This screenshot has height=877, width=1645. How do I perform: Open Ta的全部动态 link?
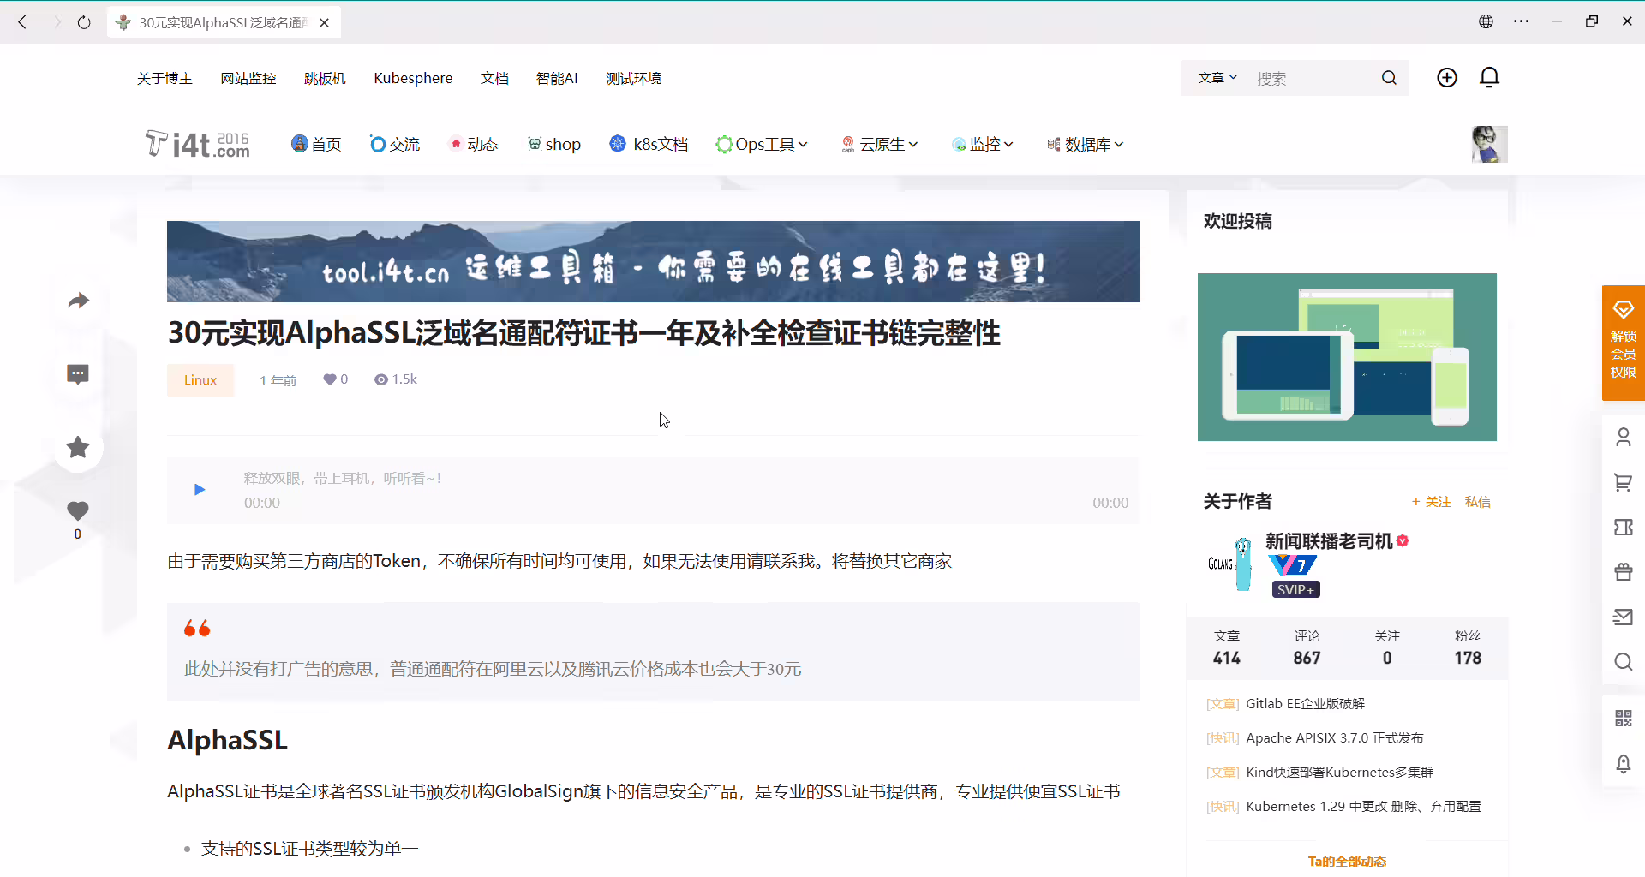(x=1347, y=862)
